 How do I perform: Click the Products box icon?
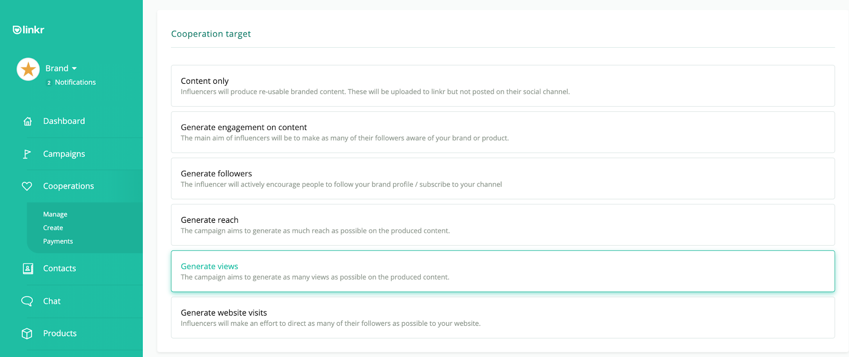[x=27, y=334]
